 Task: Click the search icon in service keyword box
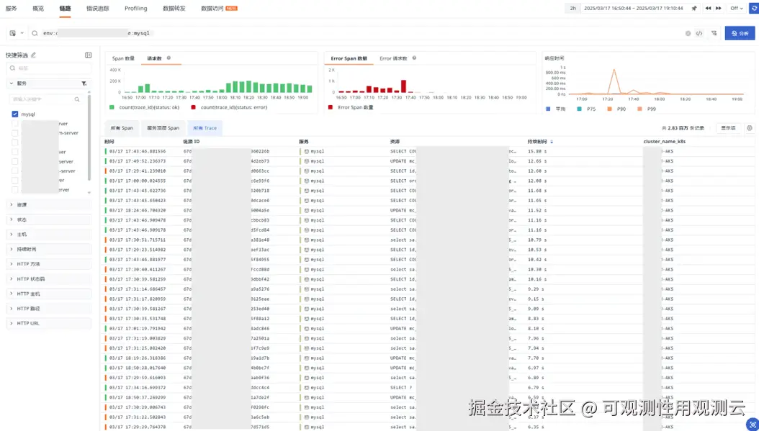click(x=77, y=99)
